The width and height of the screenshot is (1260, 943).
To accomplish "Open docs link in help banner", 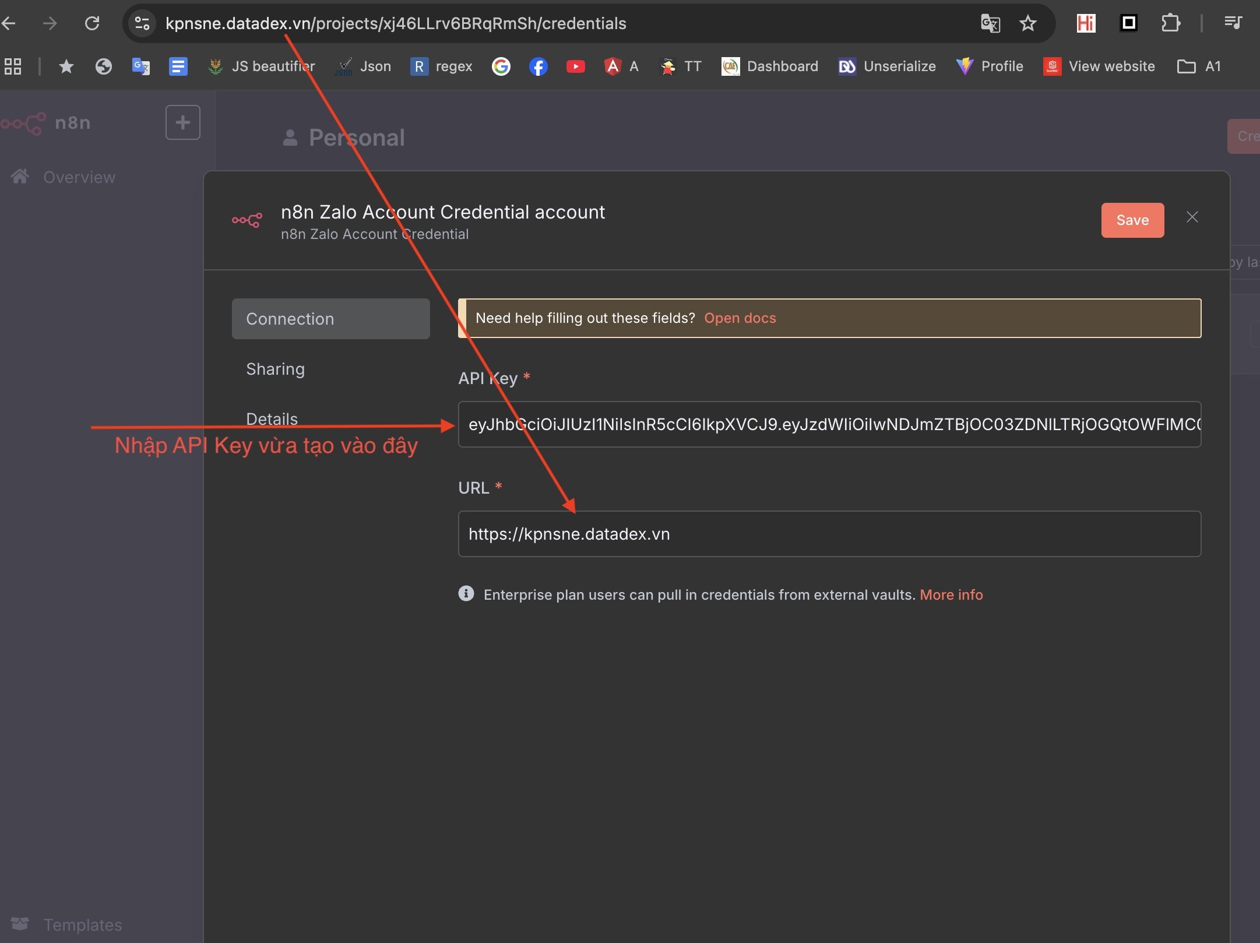I will pos(740,318).
